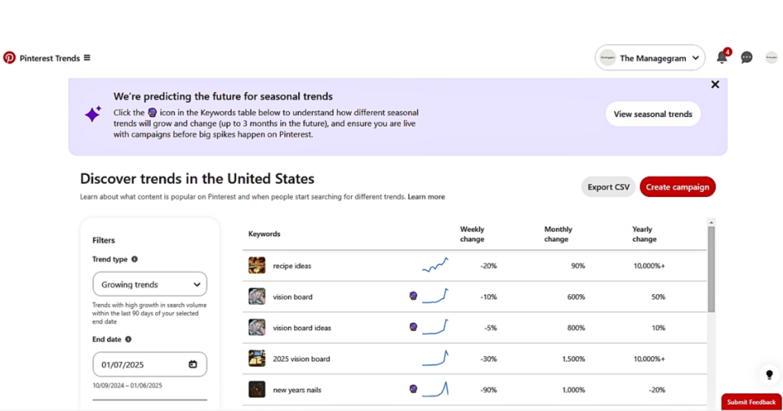The height and width of the screenshot is (411, 783).
Task: Select the vision board ideas keyword
Action: tap(301, 328)
